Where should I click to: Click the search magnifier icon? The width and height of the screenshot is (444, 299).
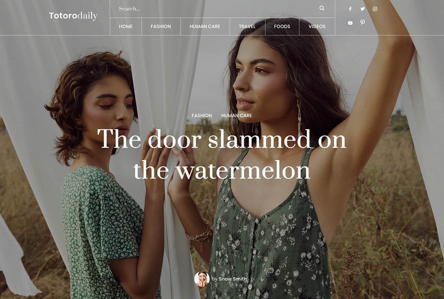coord(322,8)
